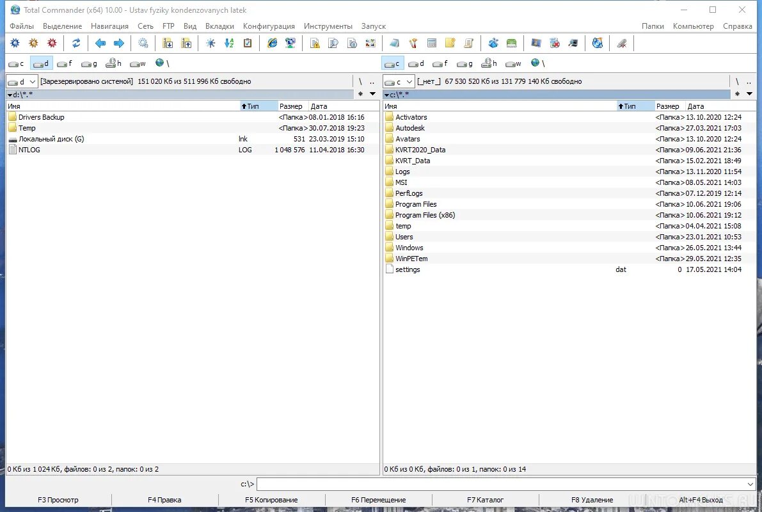Image resolution: width=762 pixels, height=512 pixels.
Task: Click the red gear icon in toolbar
Action: pos(52,44)
